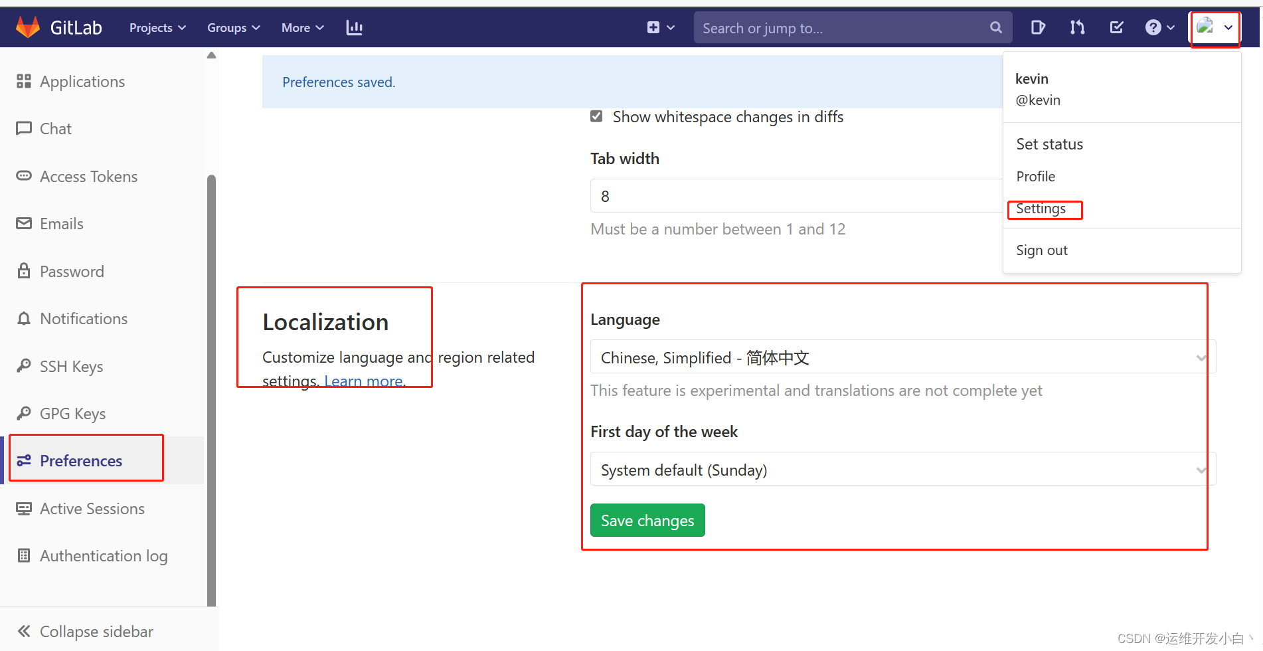
Task: Select Access Tokens in the sidebar
Action: (x=88, y=176)
